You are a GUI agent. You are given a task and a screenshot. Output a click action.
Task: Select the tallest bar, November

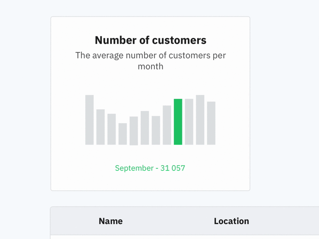(x=200, y=119)
